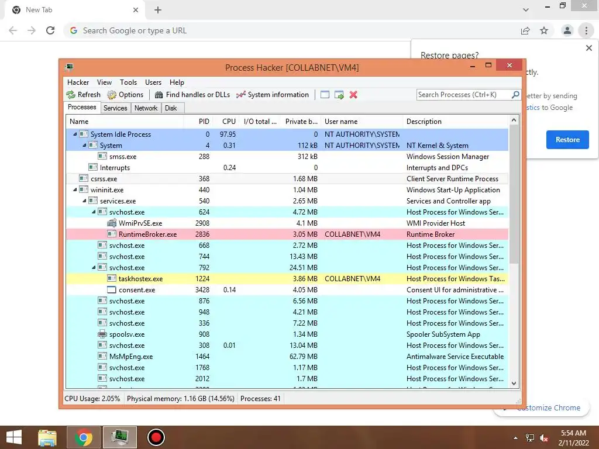
Task: Click the WmiPrvSE.exe process icon
Action: (112, 223)
